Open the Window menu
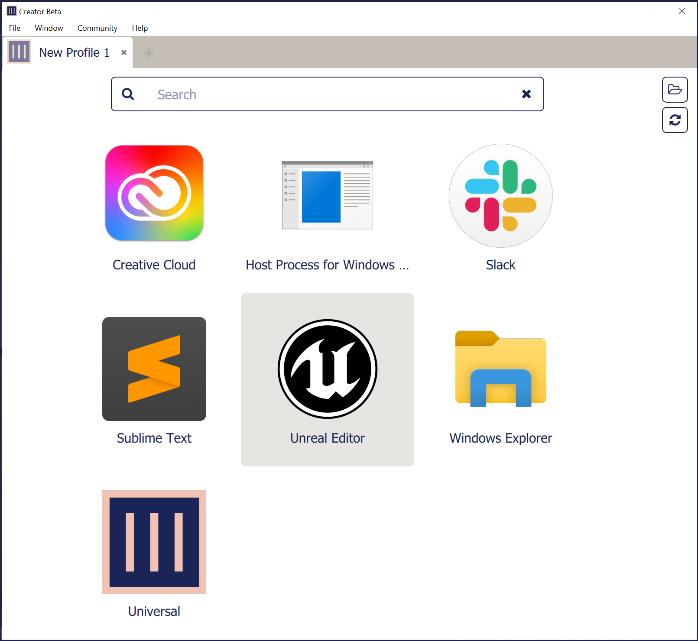 click(49, 28)
